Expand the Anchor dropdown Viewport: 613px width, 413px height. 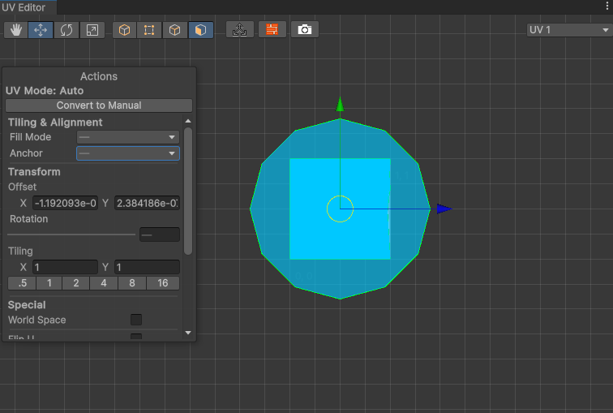[127, 153]
